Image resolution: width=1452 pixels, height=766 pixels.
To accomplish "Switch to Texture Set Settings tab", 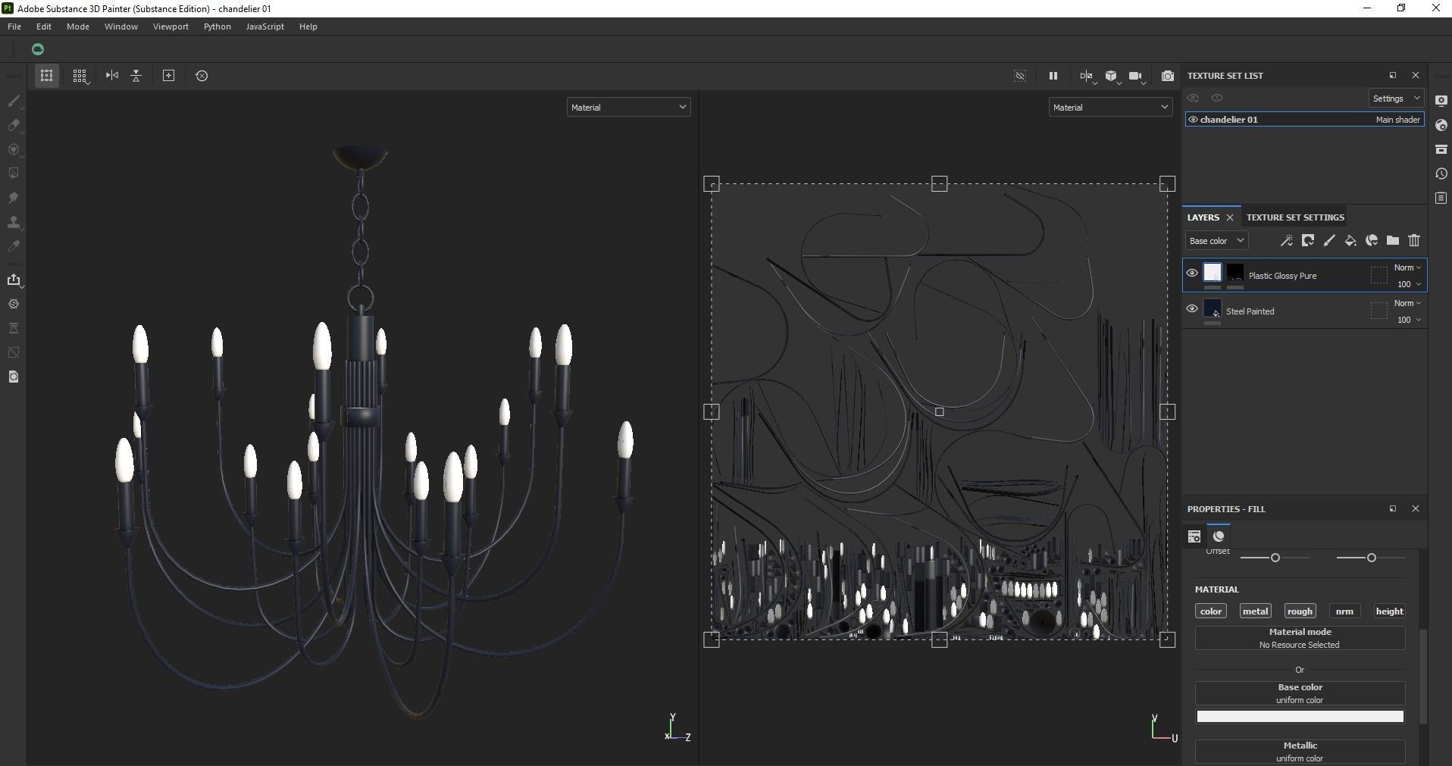I will (x=1295, y=217).
